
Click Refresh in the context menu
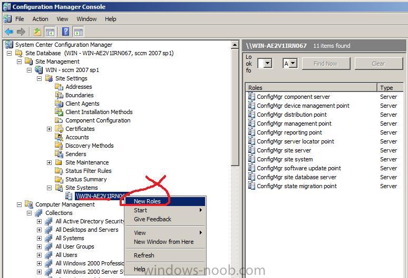tap(166, 255)
